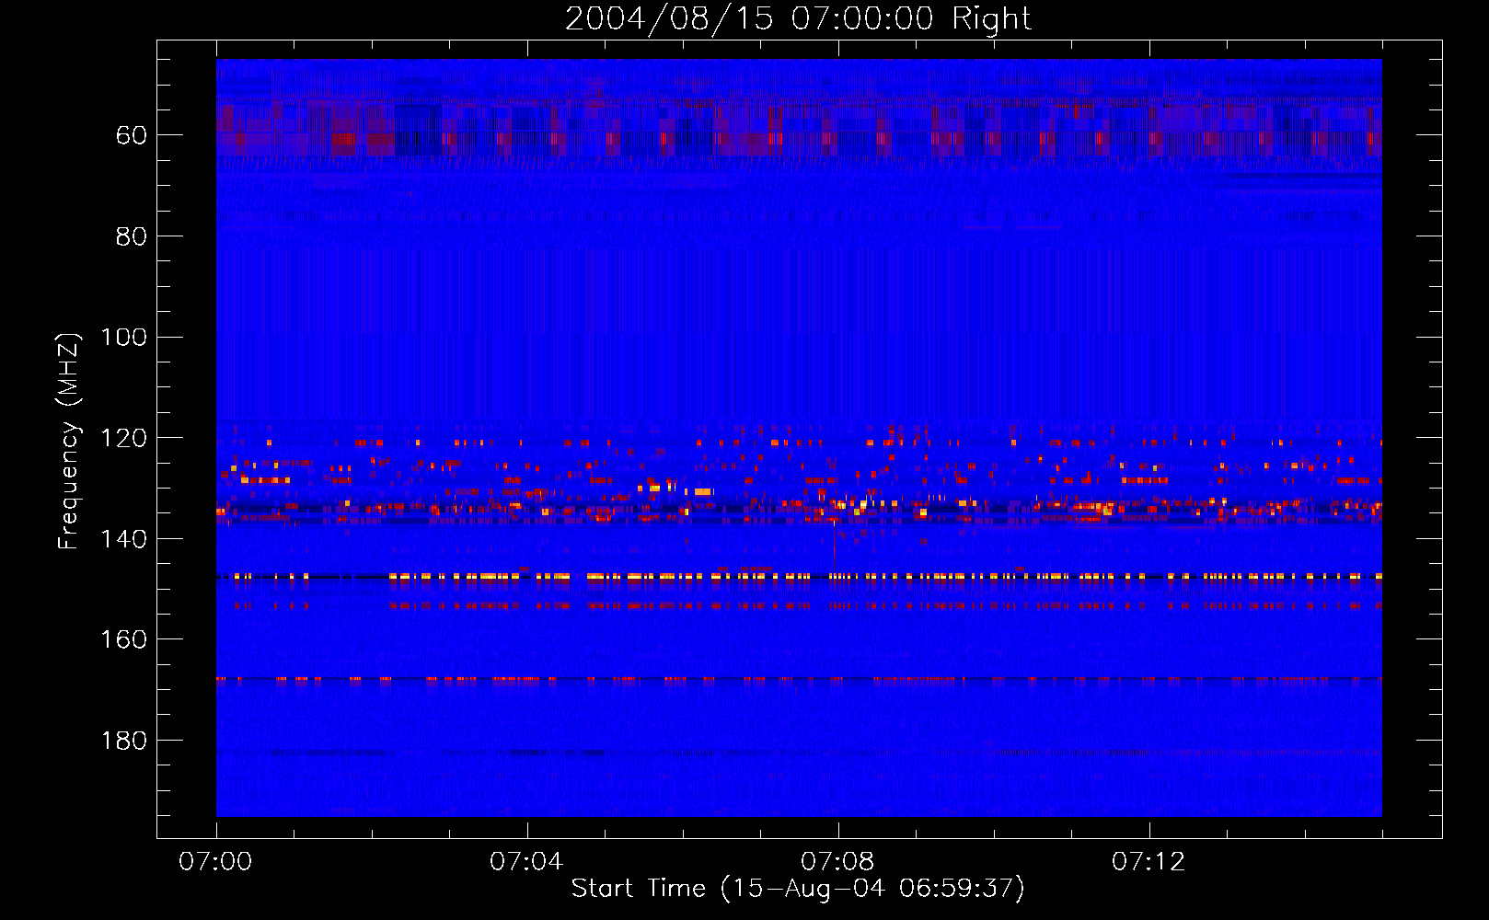This screenshot has width=1489, height=920.
Task: Click the plot title '2004/08/15 07:00:00 Right'
Action: point(798,18)
